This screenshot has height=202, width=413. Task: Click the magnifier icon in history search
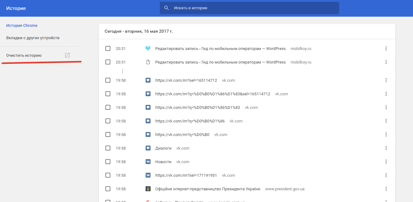[167, 8]
